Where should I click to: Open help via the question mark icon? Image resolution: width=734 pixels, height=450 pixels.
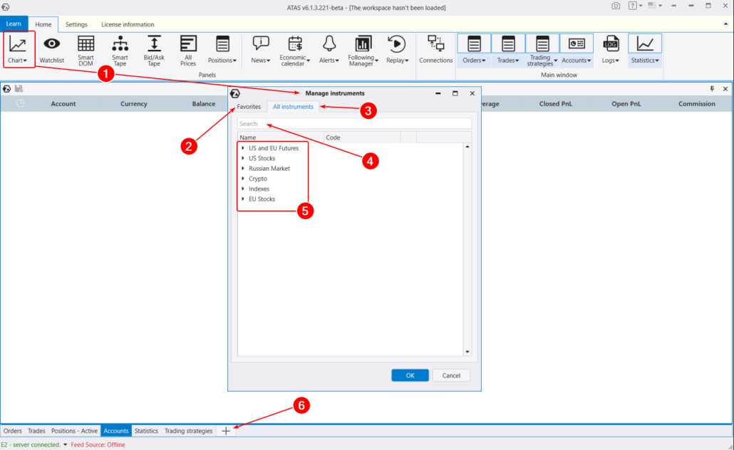click(631, 6)
